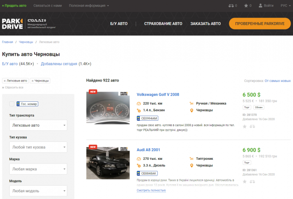The height and width of the screenshot is (199, 293).
Task: Open favorites star icon in top bar
Action: click(x=246, y=6)
